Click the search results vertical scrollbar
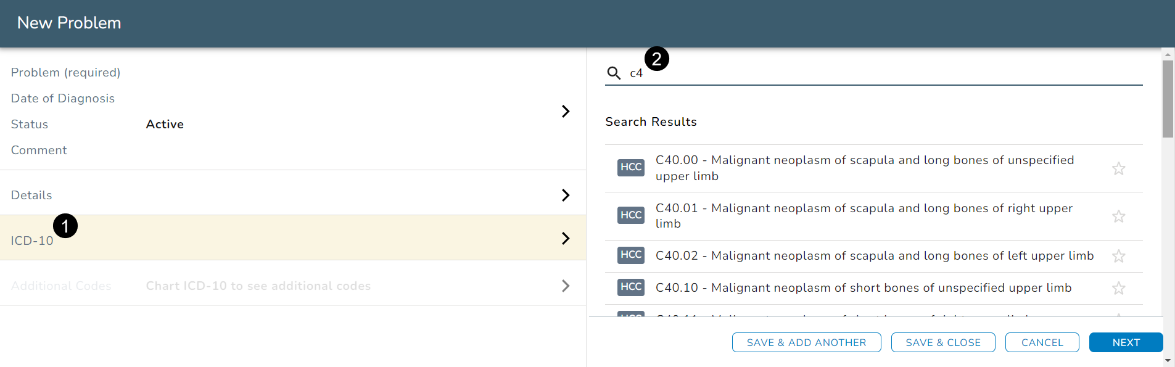Image resolution: width=1175 pixels, height=367 pixels. click(x=1168, y=99)
